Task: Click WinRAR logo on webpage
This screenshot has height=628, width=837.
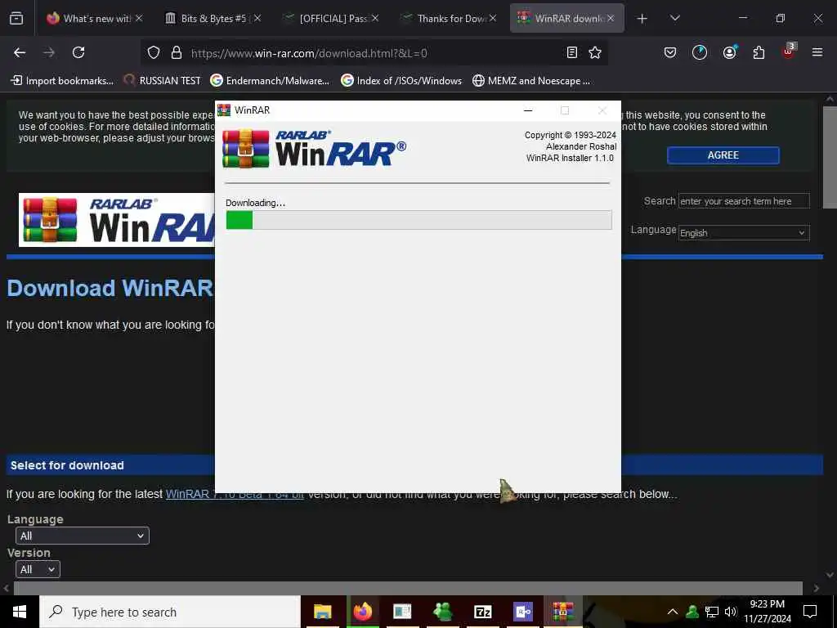Action: pyautogui.click(x=116, y=219)
